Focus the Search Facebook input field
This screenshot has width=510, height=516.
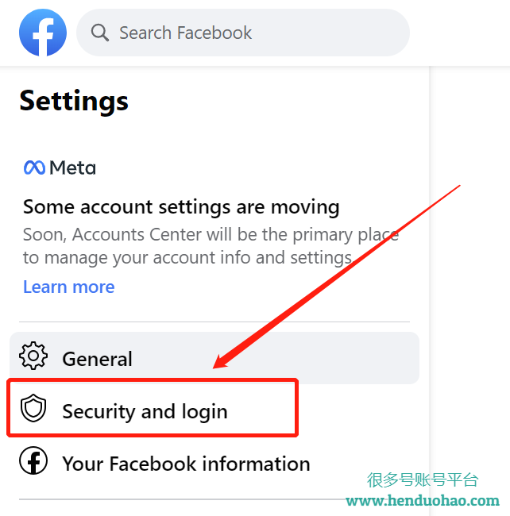243,33
